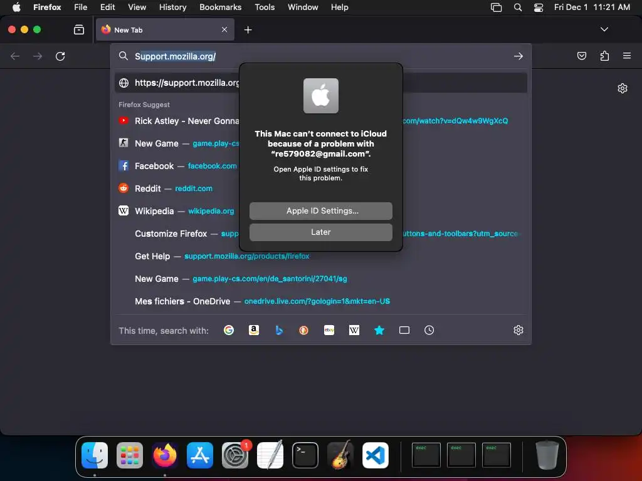Open Spotlight search in menu bar

[517, 8]
